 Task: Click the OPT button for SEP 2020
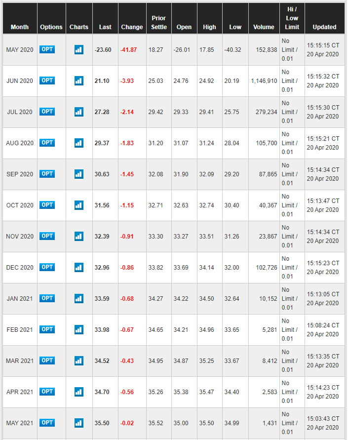(x=47, y=174)
